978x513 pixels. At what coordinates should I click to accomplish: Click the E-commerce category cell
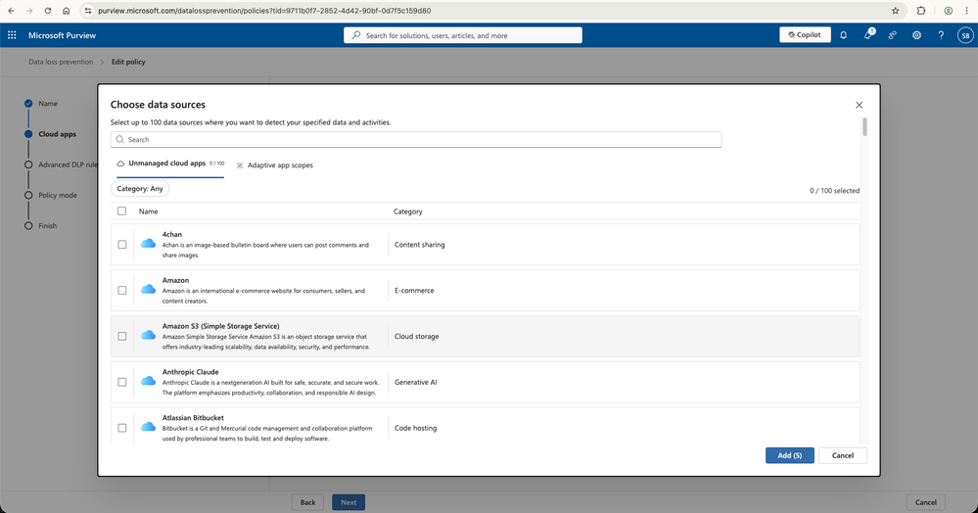[x=414, y=290]
